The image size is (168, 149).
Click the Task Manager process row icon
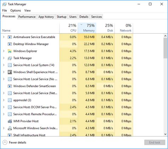click(x=10, y=58)
